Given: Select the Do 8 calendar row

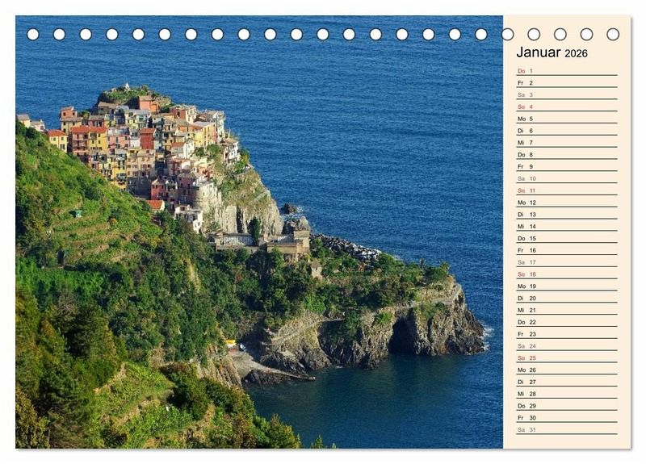Looking at the screenshot, I should 567,154.
